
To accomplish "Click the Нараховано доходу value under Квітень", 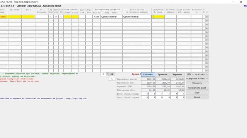I will [148, 79].
